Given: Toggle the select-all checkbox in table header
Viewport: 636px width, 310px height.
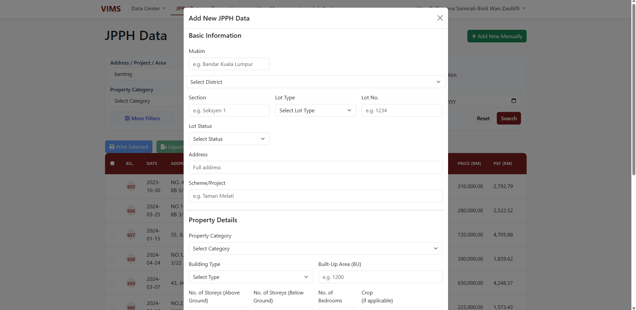Looking at the screenshot, I should [112, 163].
